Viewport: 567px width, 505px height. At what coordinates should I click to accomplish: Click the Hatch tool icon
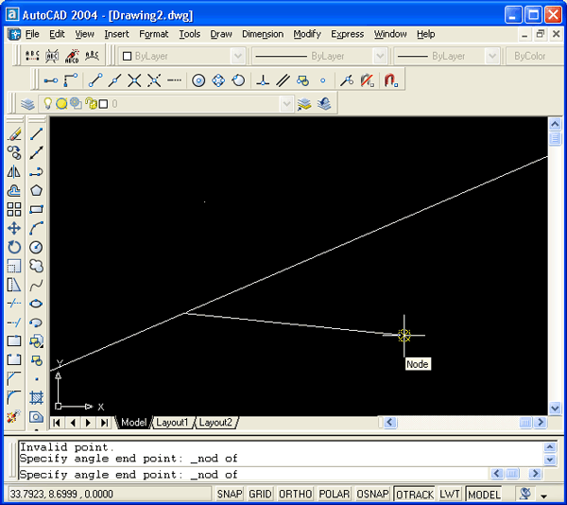tap(36, 397)
